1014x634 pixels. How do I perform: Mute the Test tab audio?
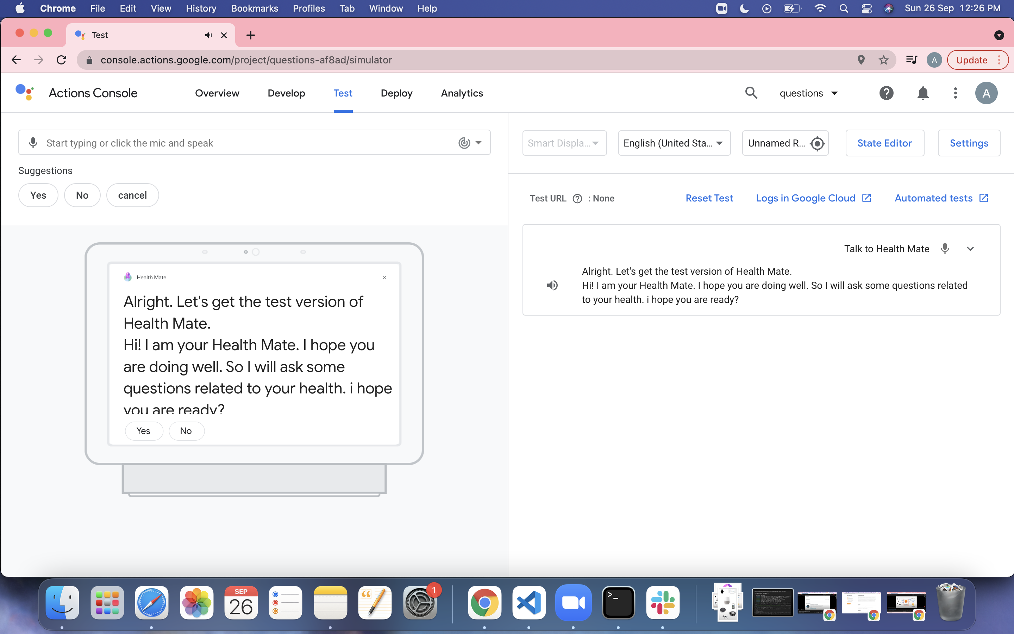click(208, 35)
